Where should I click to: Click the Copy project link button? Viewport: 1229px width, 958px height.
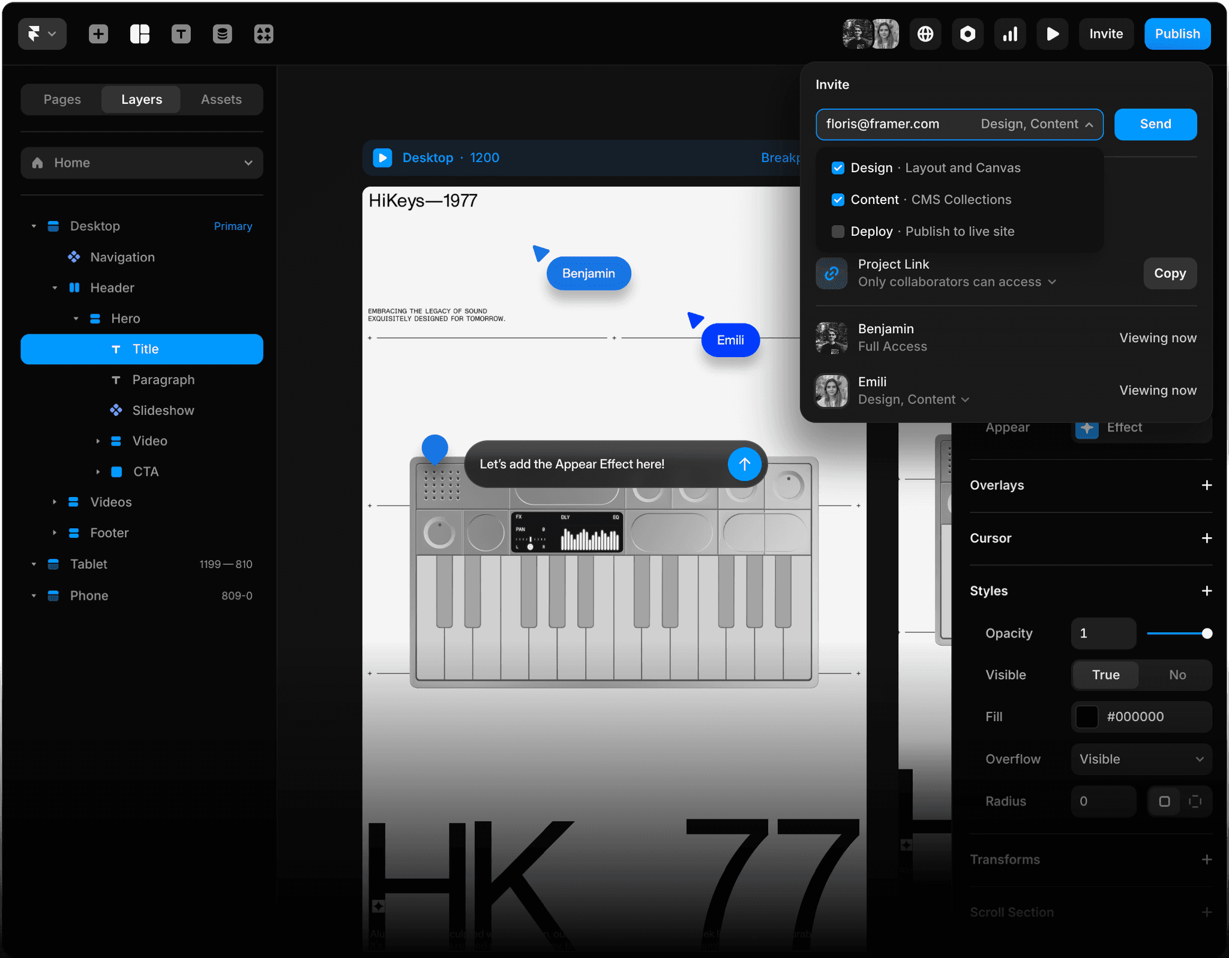click(1170, 274)
